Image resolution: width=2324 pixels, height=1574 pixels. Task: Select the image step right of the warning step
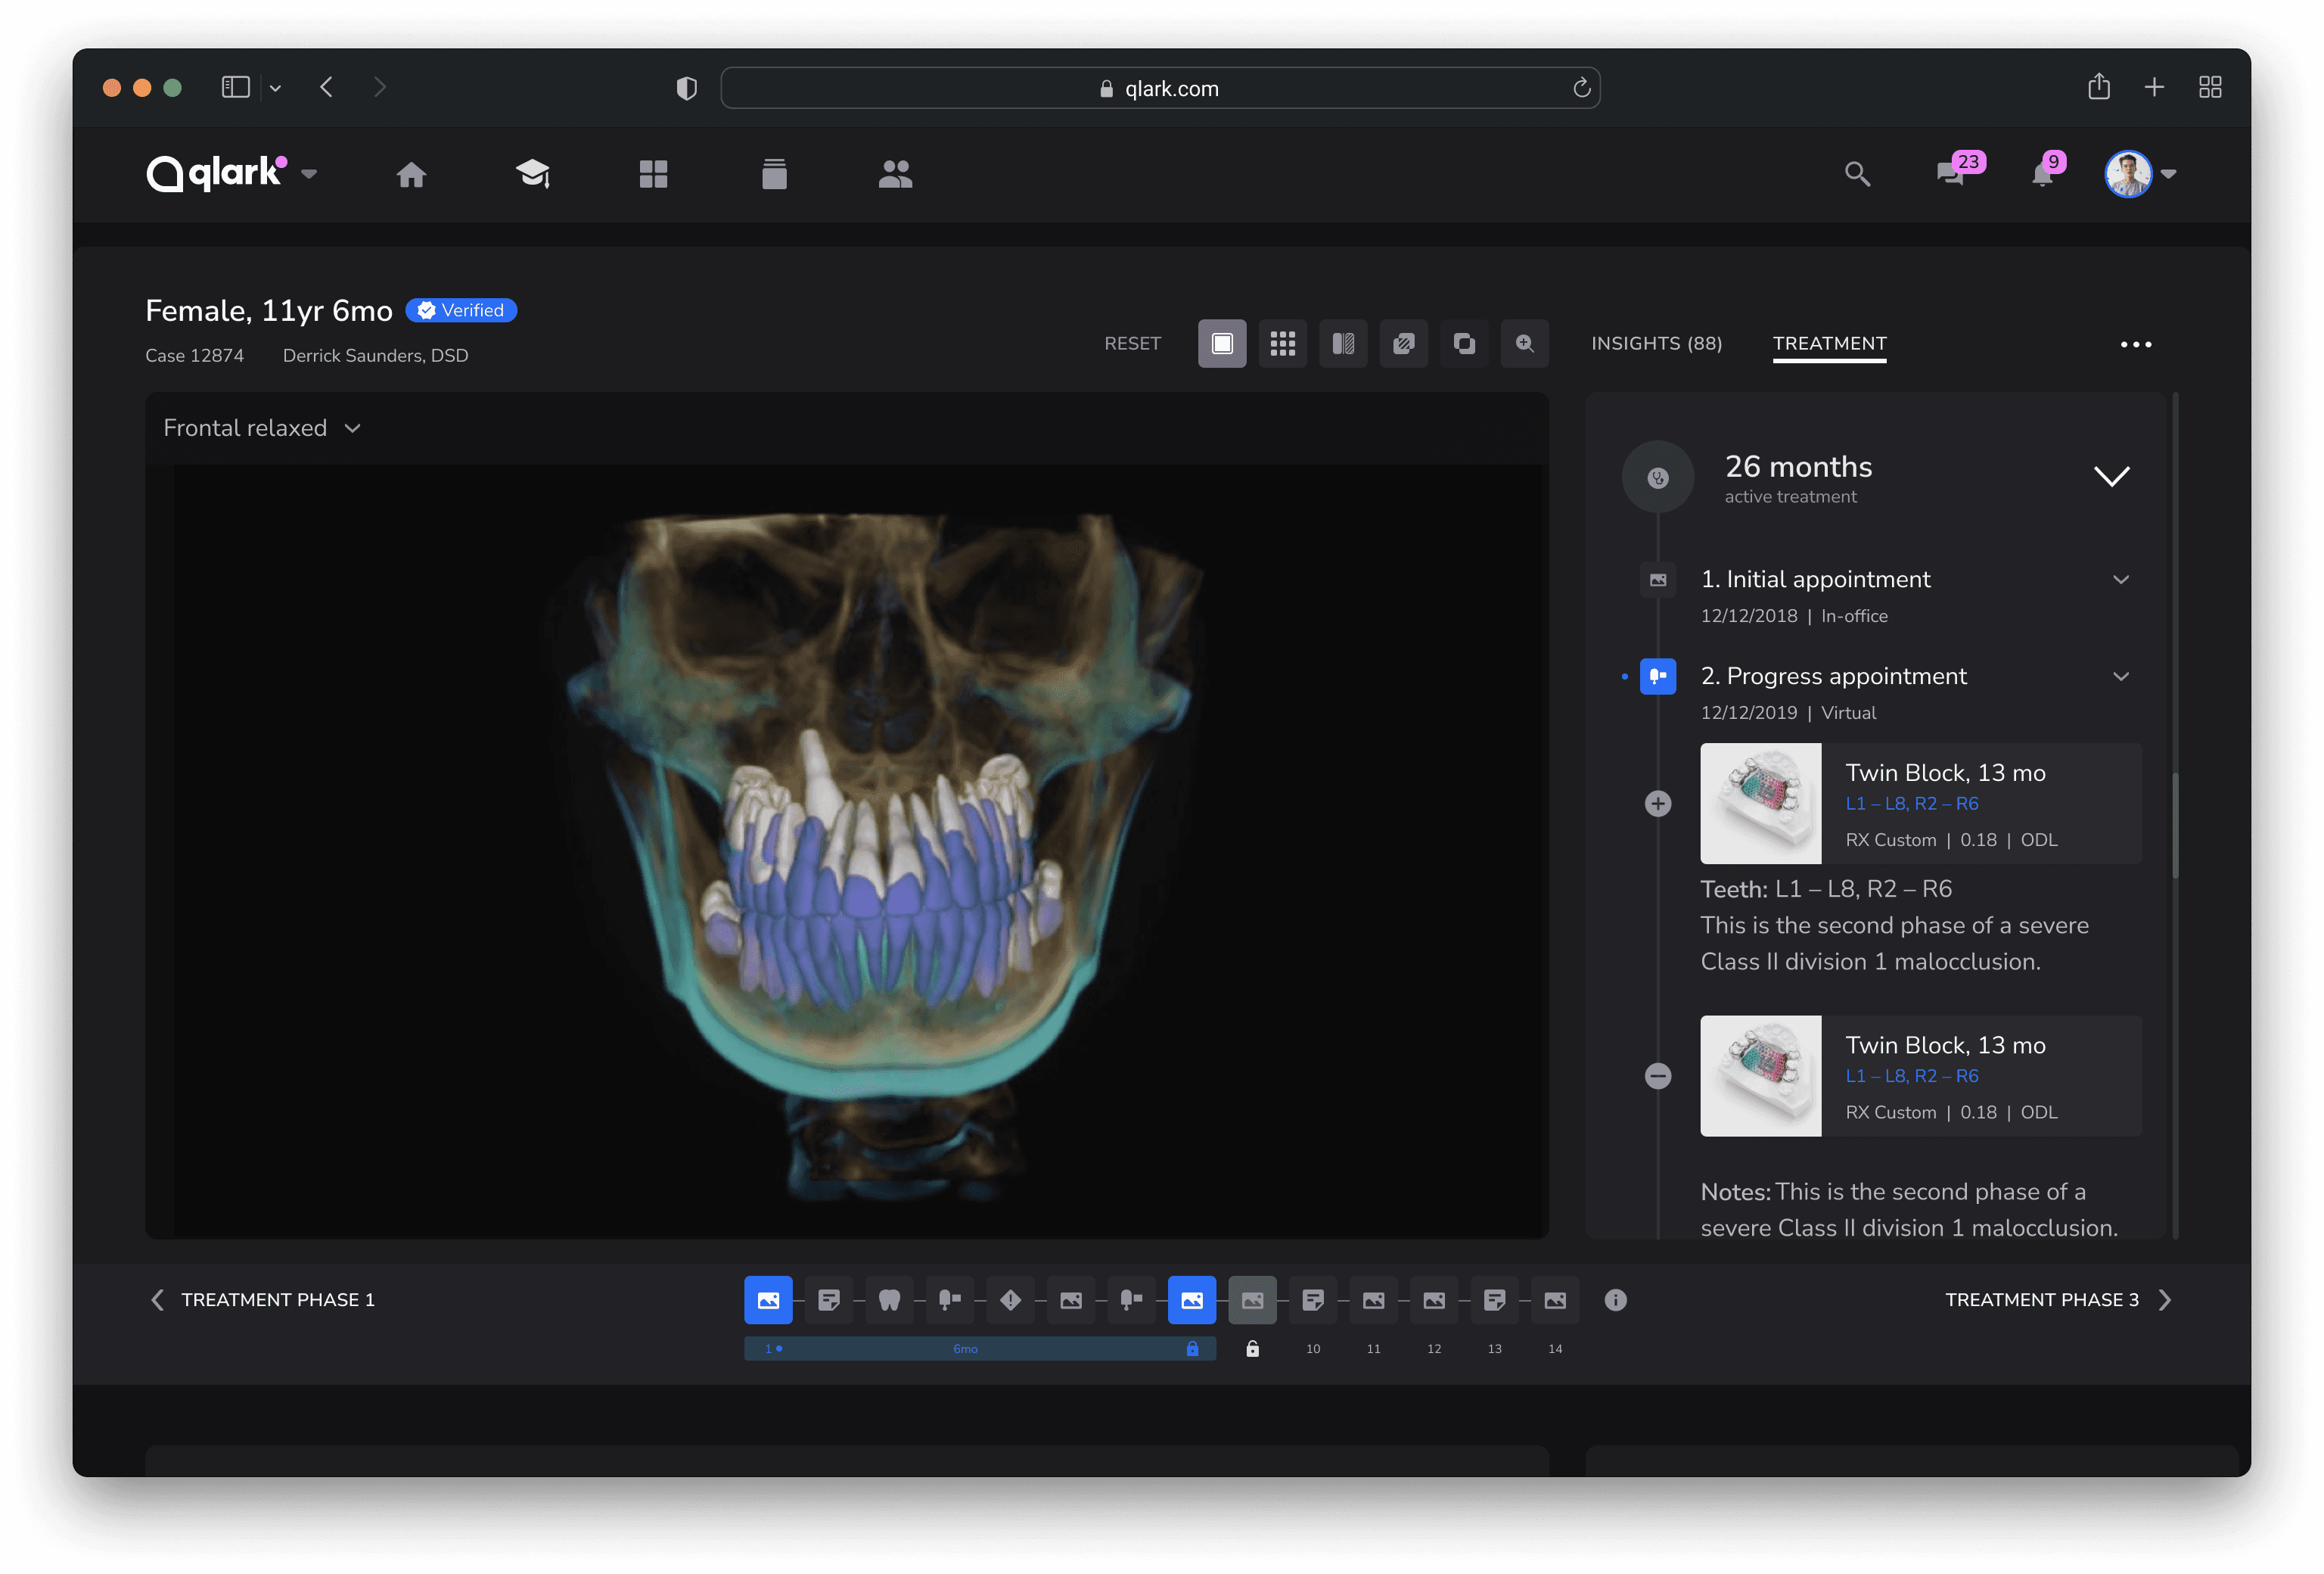[1071, 1300]
